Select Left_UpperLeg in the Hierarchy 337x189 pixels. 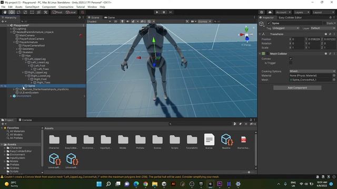tap(37, 59)
